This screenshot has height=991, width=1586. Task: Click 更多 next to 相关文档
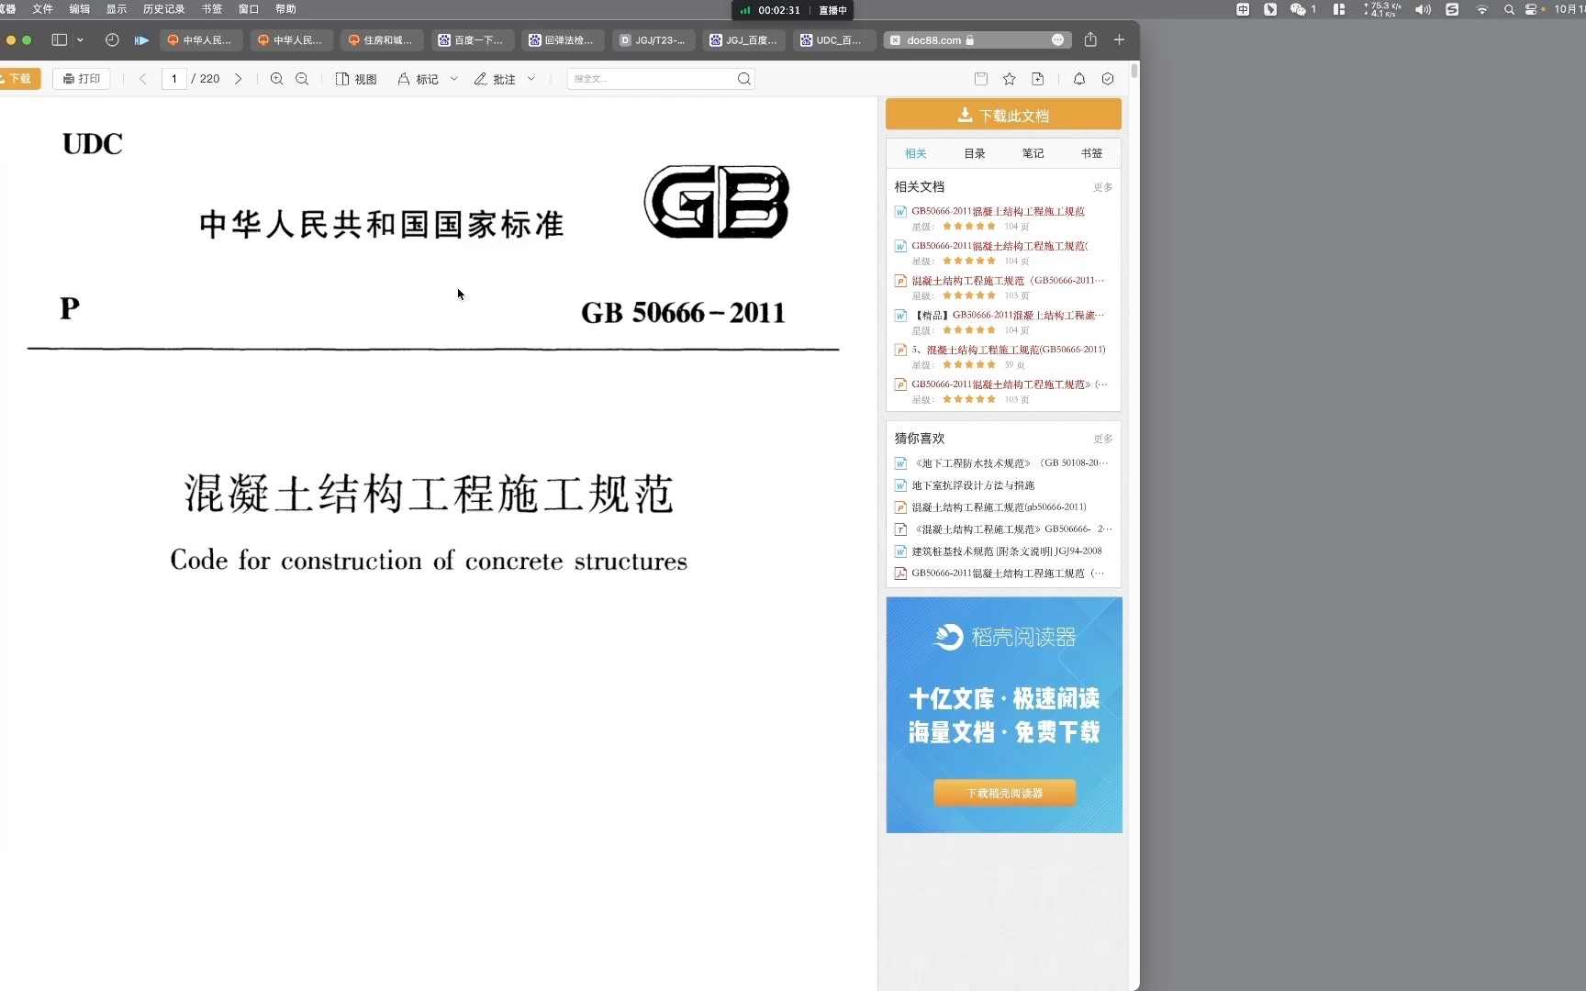1102,187
